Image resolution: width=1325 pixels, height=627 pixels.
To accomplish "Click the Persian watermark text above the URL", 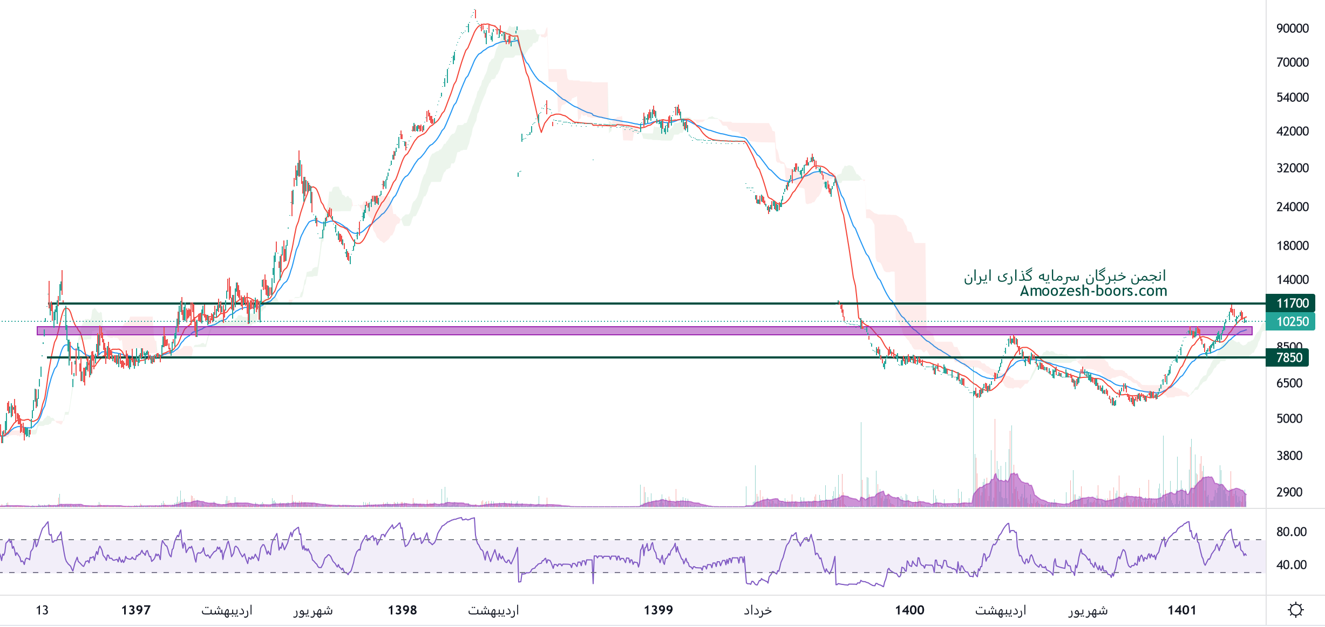I will click(x=1064, y=276).
